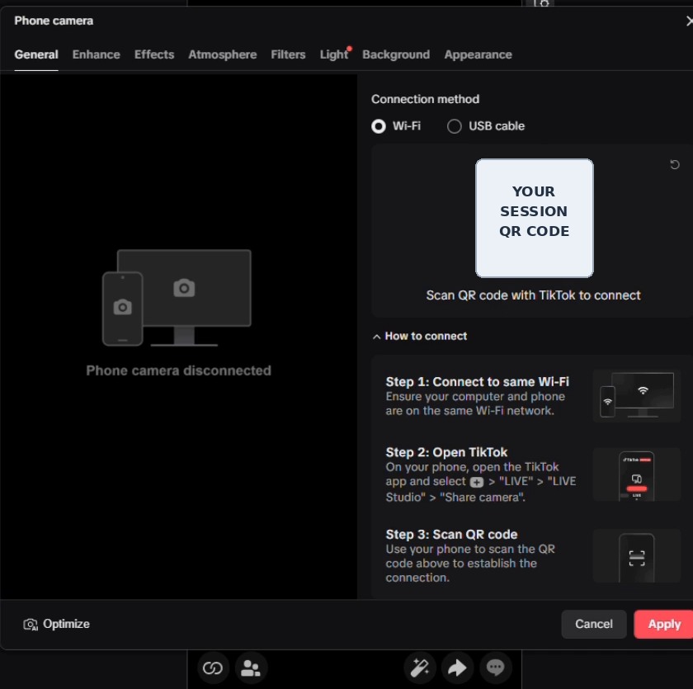Refresh the session QR code
Image resolution: width=693 pixels, height=689 pixels.
click(x=675, y=165)
